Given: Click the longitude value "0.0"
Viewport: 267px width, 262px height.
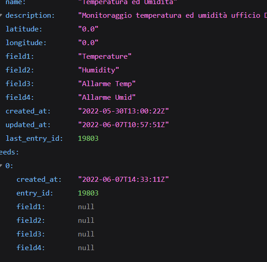Looking at the screenshot, I should click(x=88, y=43).
